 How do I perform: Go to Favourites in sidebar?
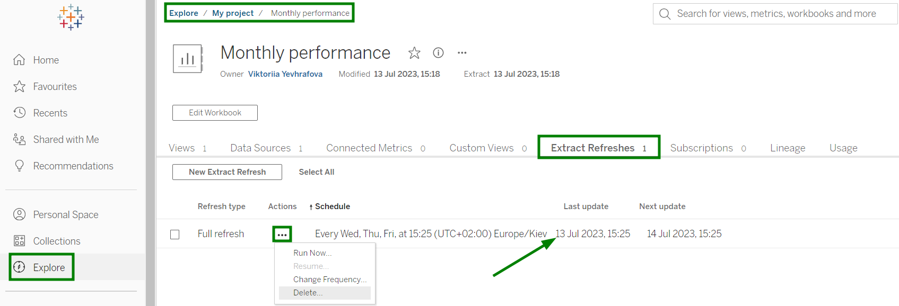tap(55, 87)
